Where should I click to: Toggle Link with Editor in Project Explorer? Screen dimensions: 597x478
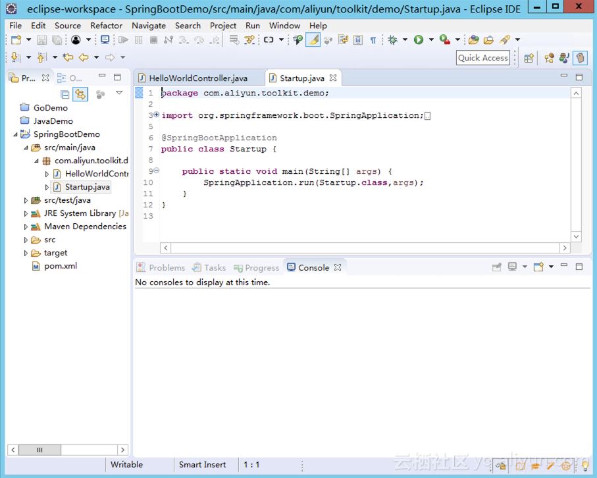[x=80, y=94]
